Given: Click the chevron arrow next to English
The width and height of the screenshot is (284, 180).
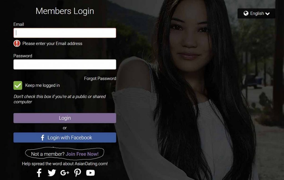Looking at the screenshot, I should pyautogui.click(x=268, y=14).
